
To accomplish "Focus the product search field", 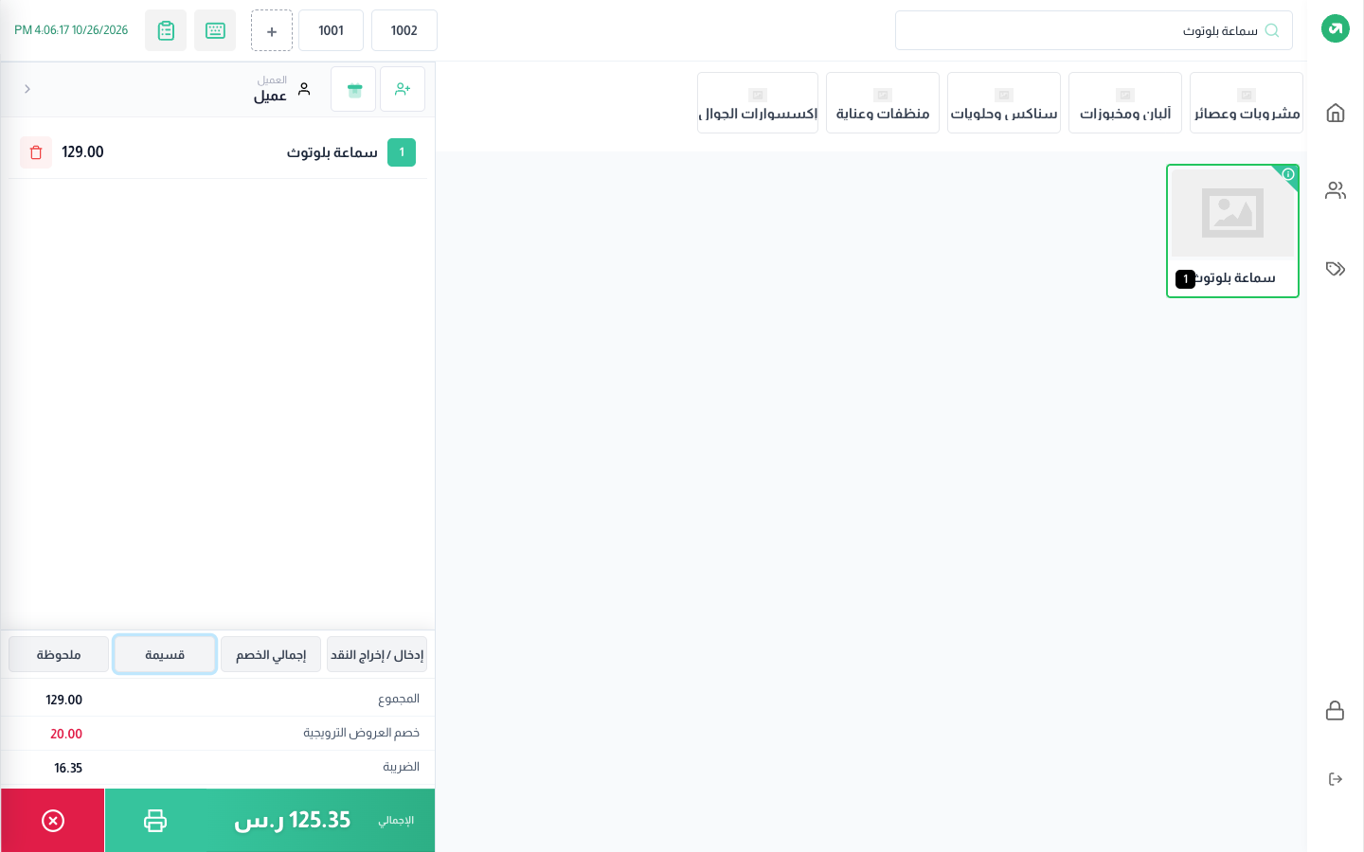I will point(1094,30).
